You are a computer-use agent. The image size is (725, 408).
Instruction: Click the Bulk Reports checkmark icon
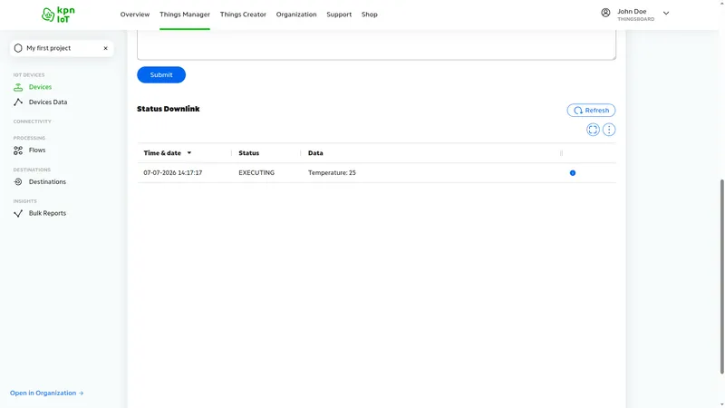18,213
